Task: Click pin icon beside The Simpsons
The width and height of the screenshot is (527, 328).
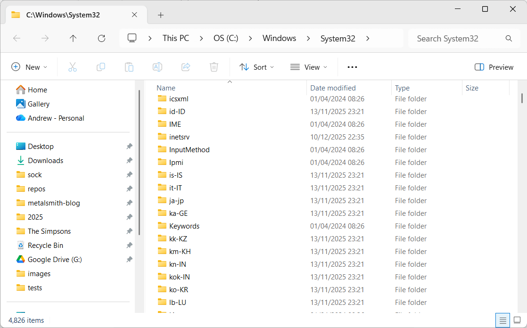Action: [130, 231]
